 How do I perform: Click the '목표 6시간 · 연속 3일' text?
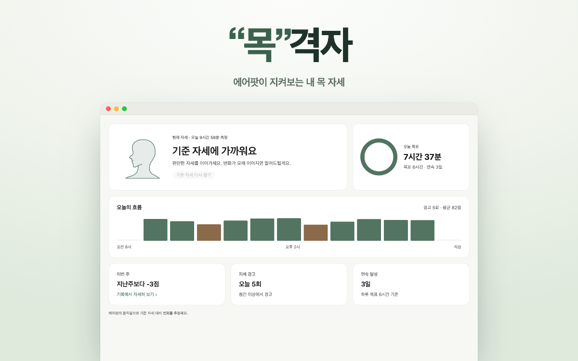[x=423, y=167]
